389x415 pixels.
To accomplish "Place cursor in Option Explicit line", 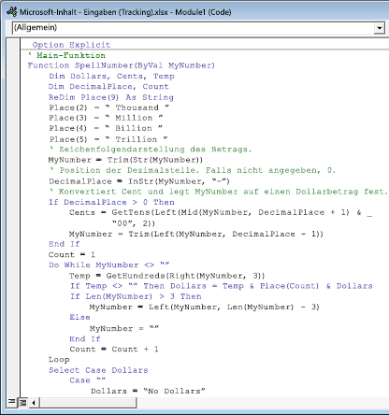I will click(x=71, y=45).
